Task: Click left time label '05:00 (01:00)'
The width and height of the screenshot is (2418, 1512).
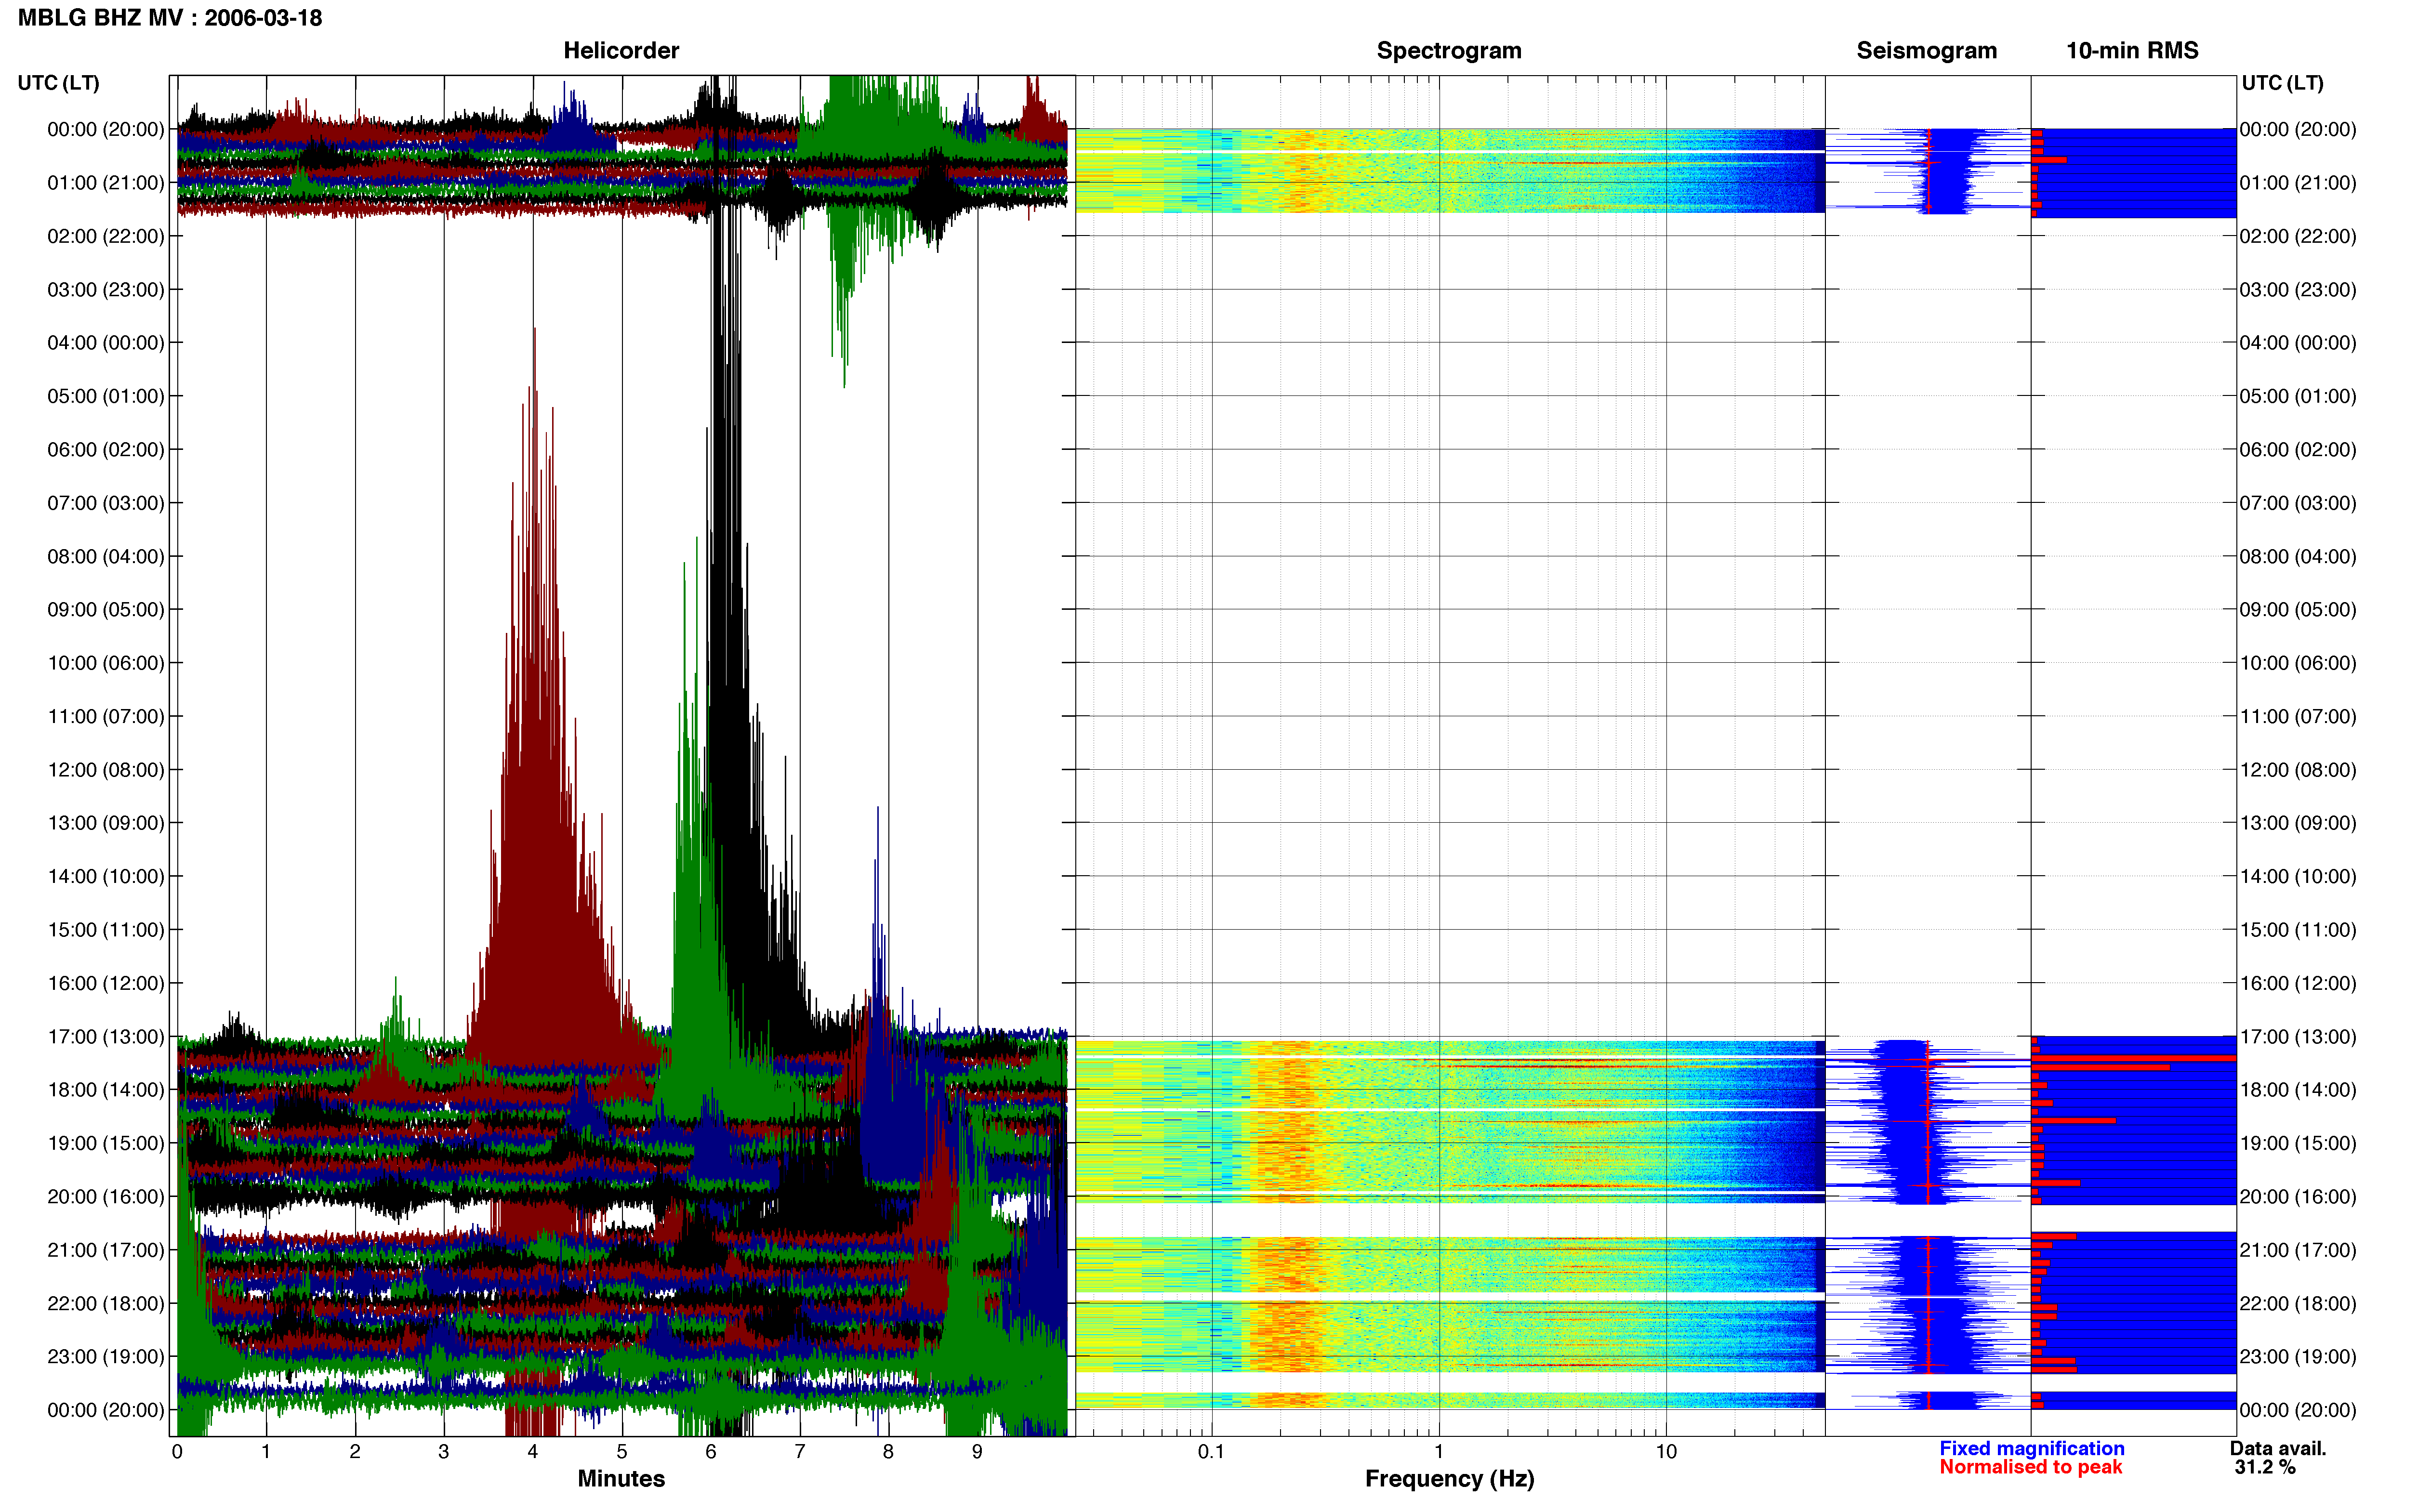Action: (x=106, y=396)
